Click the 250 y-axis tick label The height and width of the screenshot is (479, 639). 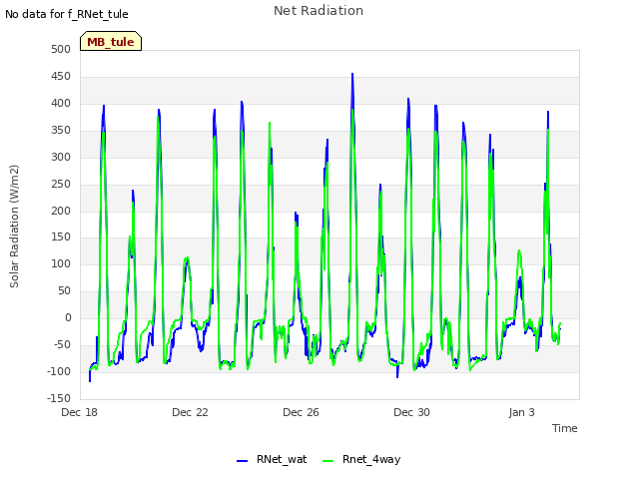click(x=61, y=184)
